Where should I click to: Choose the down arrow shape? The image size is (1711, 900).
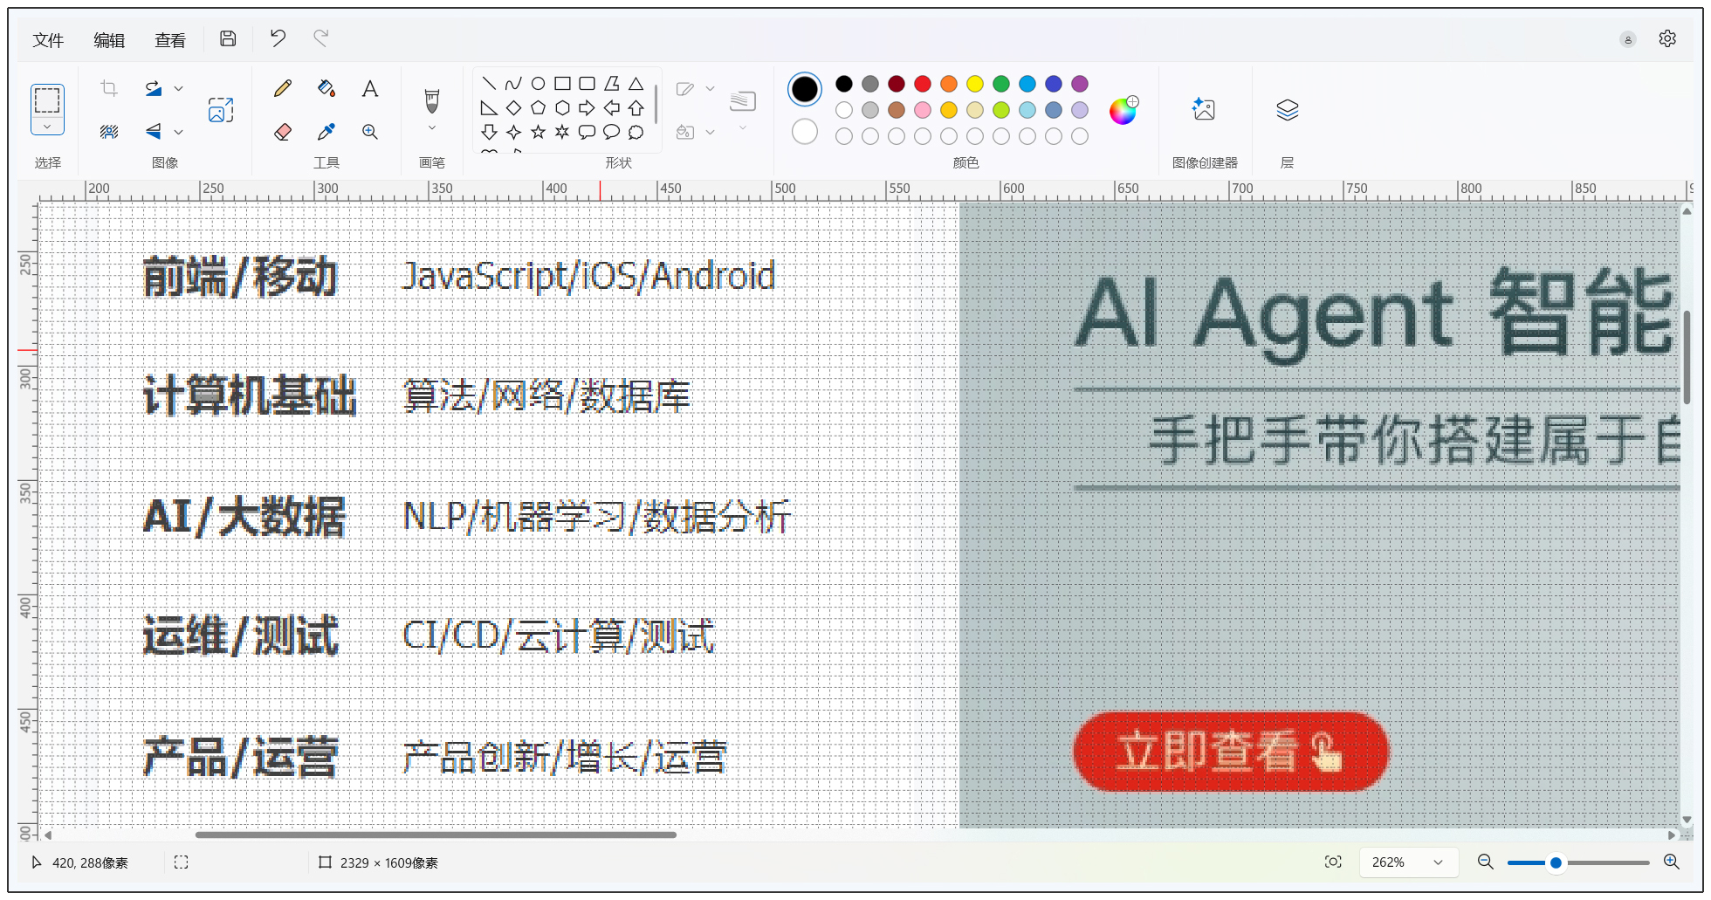coord(490,132)
